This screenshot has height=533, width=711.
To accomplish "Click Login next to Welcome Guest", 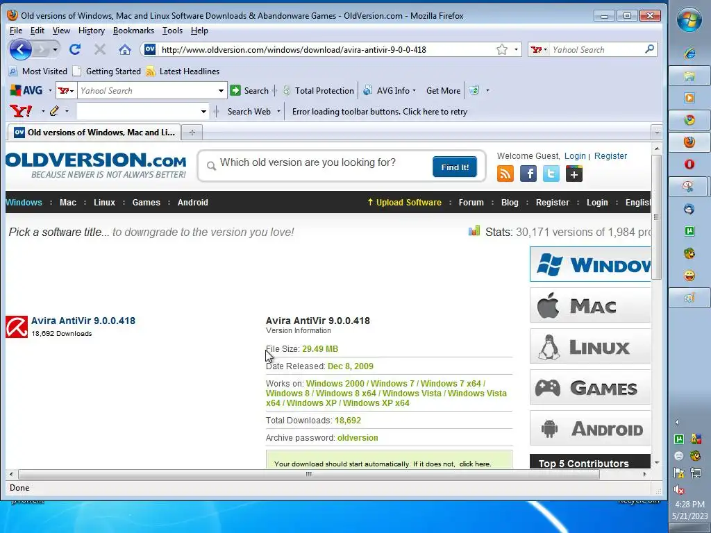I will coord(575,156).
